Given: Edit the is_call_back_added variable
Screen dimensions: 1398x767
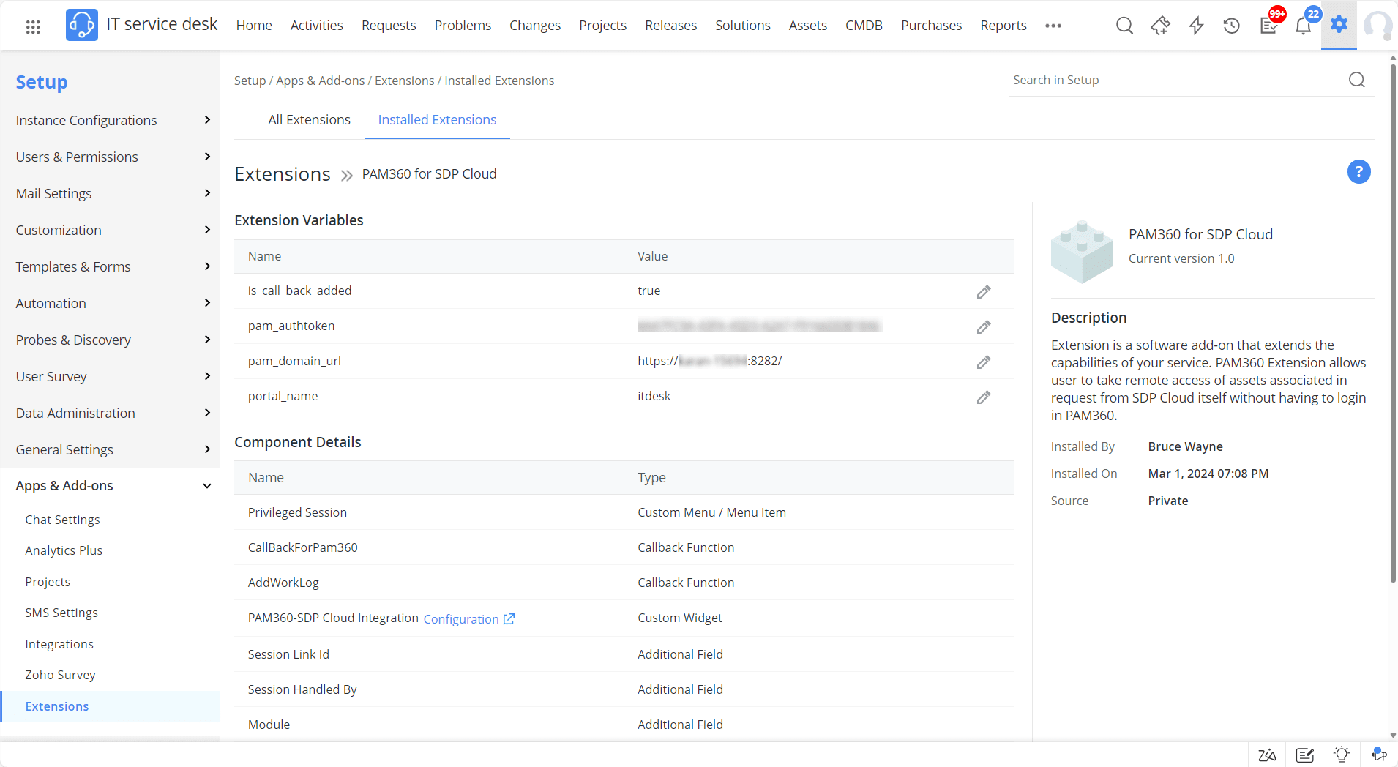Looking at the screenshot, I should (x=984, y=292).
